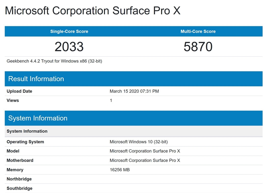The height and width of the screenshot is (193, 265).
Task: Select the Southbridge row label
Action: click(x=20, y=188)
